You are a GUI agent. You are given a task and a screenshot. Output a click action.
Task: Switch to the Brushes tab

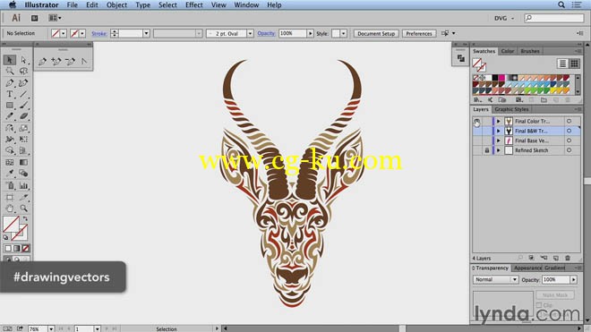[530, 51]
